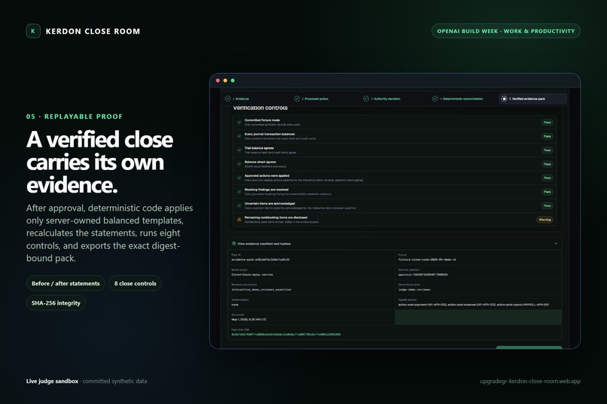Click the Evidence step checkmark icon

click(227, 99)
